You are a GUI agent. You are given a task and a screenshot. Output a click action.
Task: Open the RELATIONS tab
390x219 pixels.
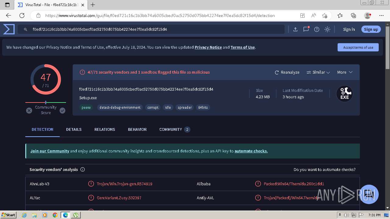click(105, 129)
